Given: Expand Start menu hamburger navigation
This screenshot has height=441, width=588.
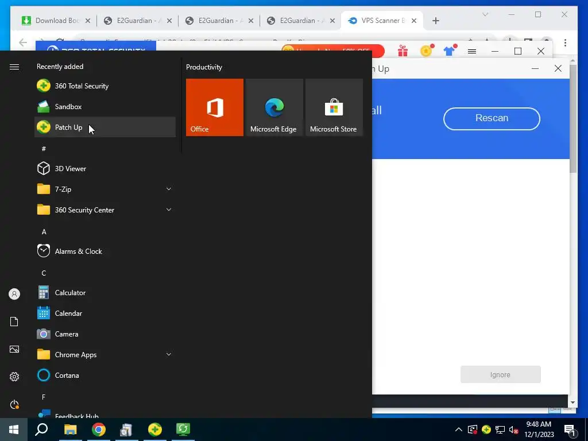Looking at the screenshot, I should pyautogui.click(x=14, y=67).
